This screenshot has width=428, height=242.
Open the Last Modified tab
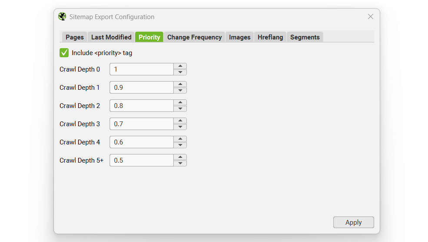111,37
